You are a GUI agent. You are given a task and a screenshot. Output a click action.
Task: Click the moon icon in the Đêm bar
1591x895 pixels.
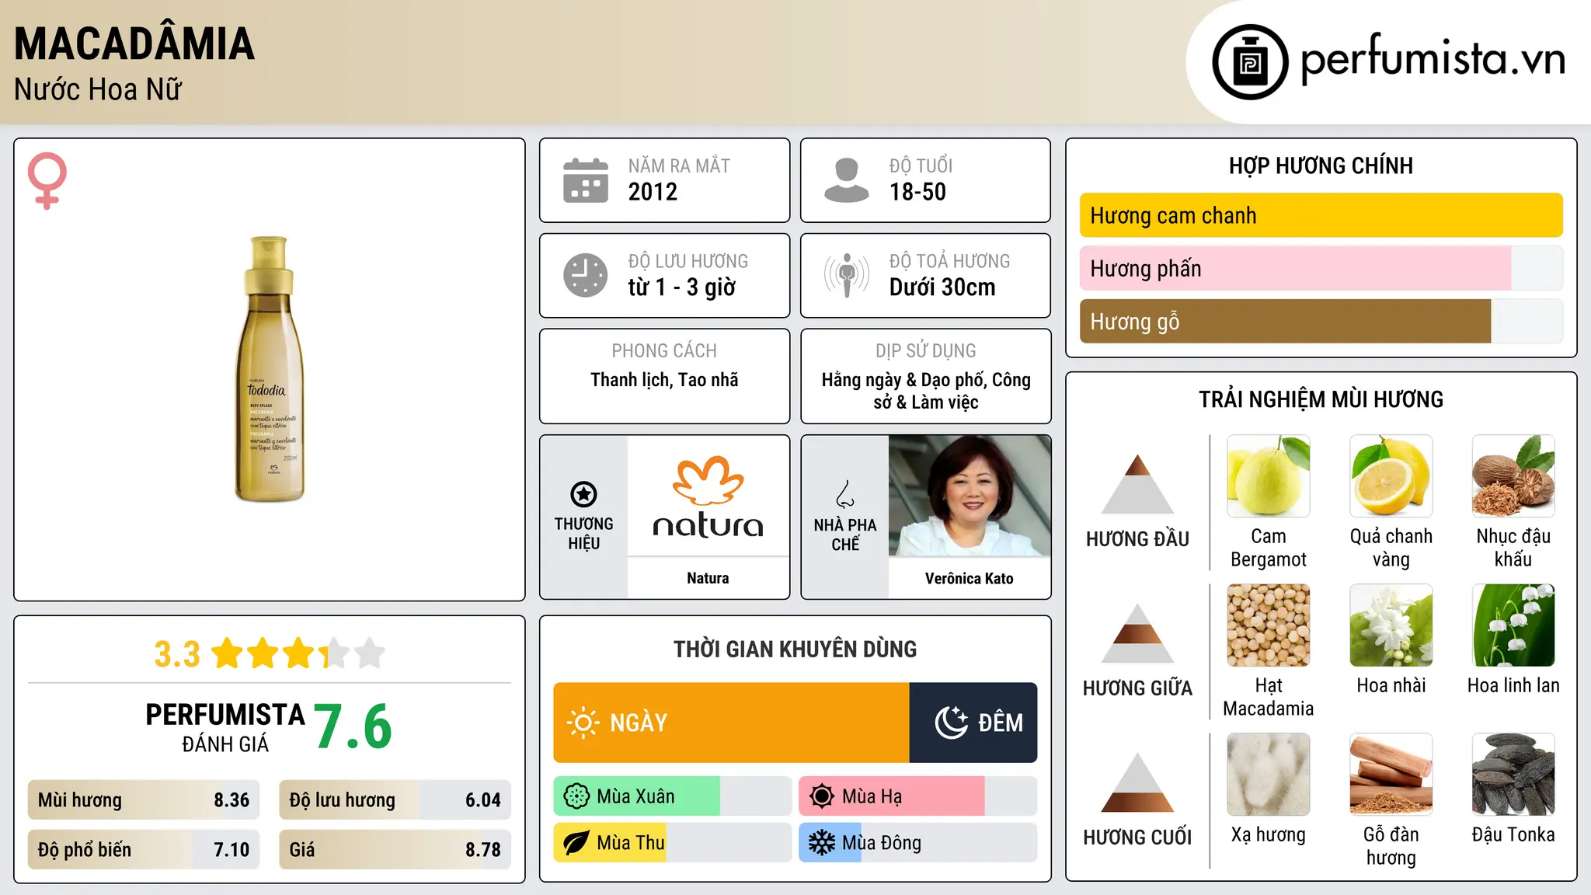[x=951, y=723]
